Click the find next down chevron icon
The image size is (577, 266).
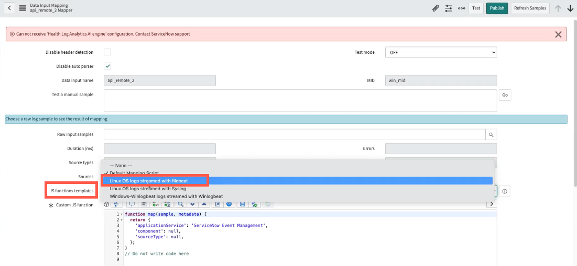point(192,204)
